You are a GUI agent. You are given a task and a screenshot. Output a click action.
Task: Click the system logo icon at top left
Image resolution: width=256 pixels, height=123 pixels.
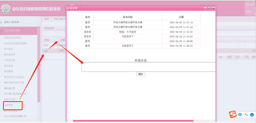pyautogui.click(x=6, y=8)
